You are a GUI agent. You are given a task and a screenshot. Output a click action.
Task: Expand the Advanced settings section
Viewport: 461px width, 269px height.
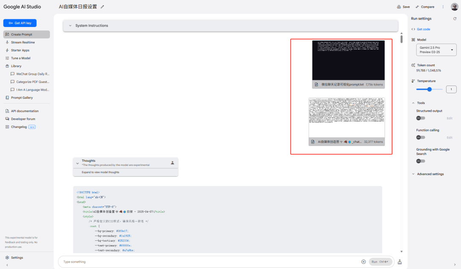point(430,174)
